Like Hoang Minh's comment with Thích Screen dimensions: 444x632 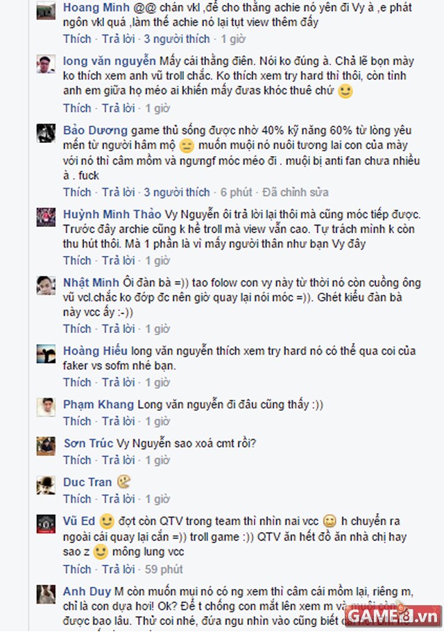[77, 39]
